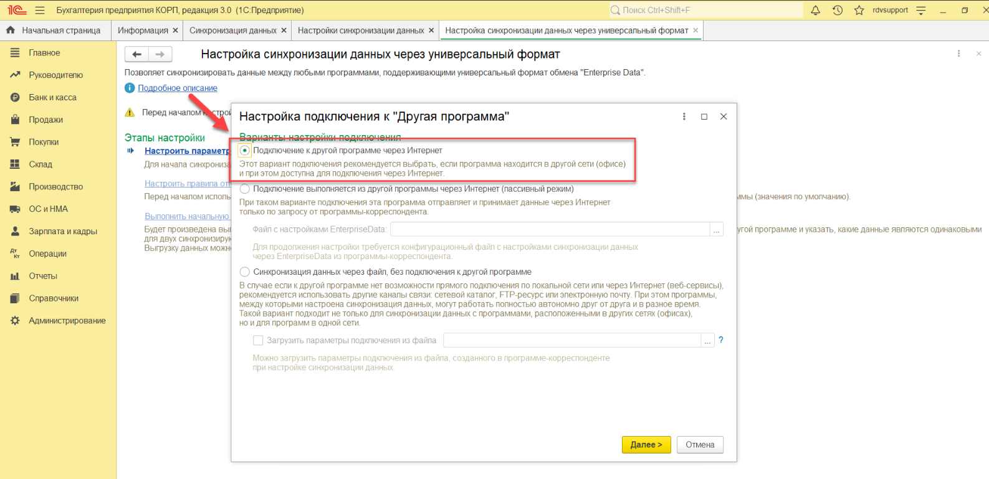
Task: Open the form's three-dot menu at top right
Action: [x=958, y=54]
